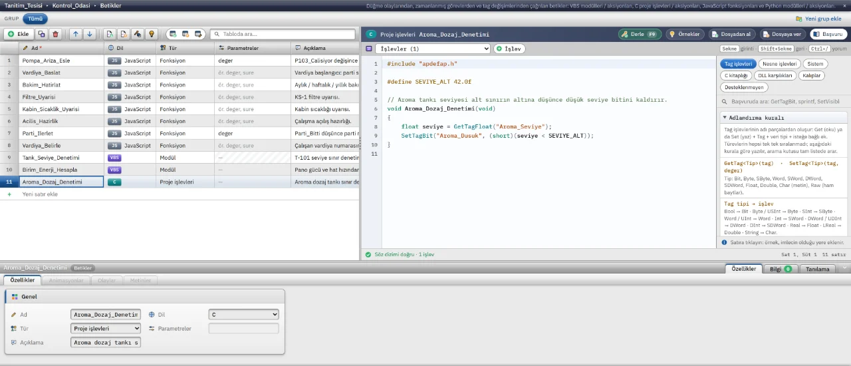Click Dosyaya ver export button
This screenshot has height=366, width=851.
[x=783, y=34]
